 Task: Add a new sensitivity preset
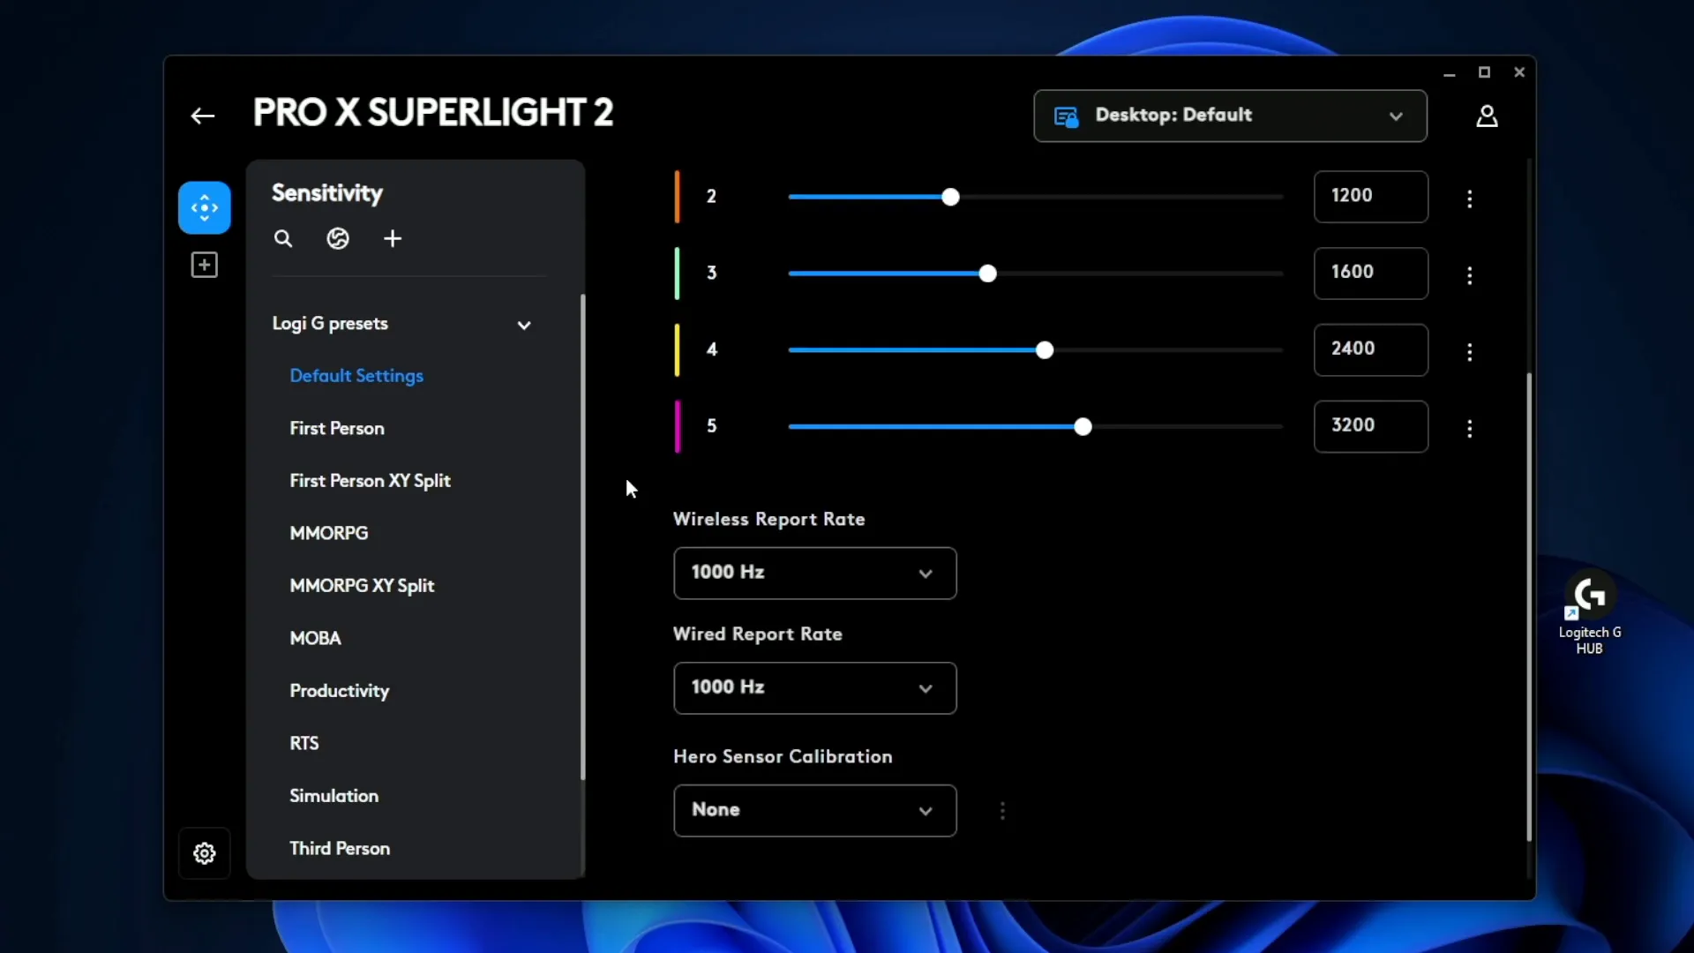[393, 238]
